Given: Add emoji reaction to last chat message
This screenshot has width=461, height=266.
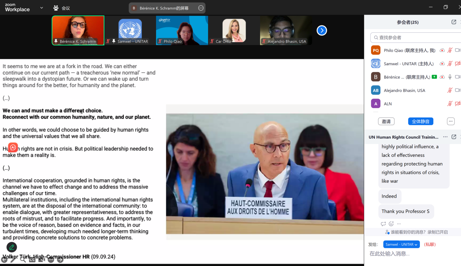Looking at the screenshot, I should tap(391, 224).
